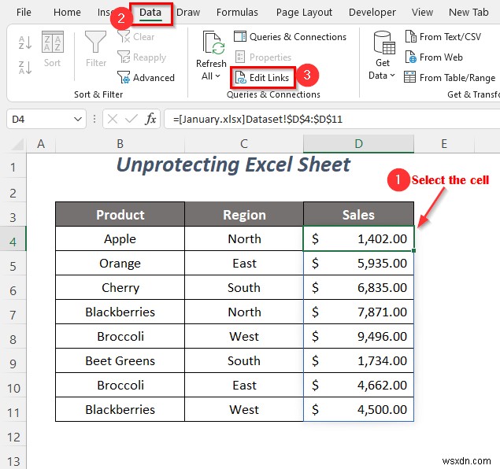Viewport: 500px width, 469px height.
Task: Click the Cancel X in formula bar
Action: point(113,119)
